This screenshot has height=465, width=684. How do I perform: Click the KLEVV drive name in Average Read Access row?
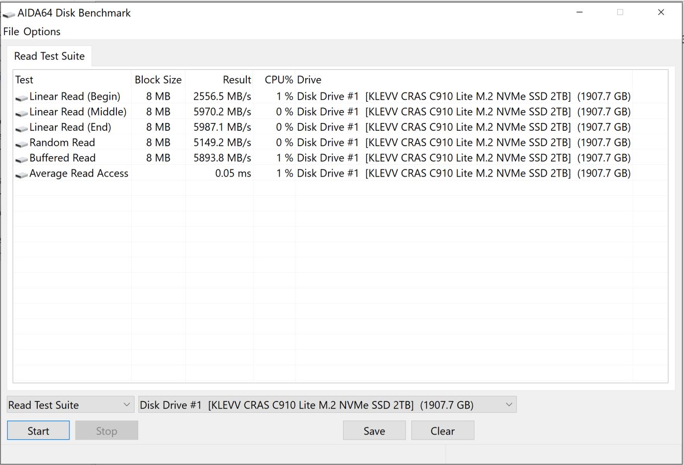(468, 174)
